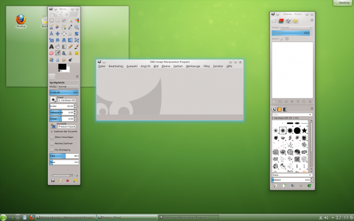Viewport: 354px width, 221px height.
Task: Select the Paths tool in toolbox
Action: [64, 27]
